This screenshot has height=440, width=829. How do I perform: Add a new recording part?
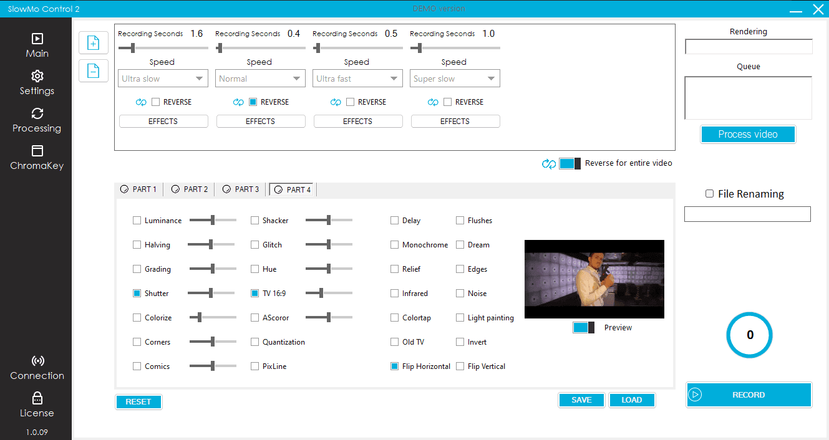93,43
